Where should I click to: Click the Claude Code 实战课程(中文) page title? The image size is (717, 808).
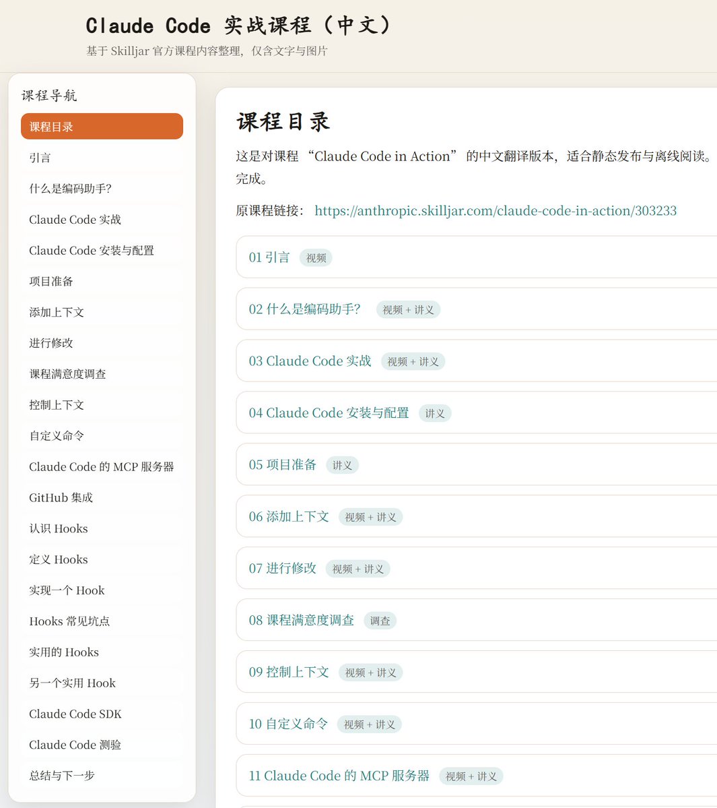(239, 25)
